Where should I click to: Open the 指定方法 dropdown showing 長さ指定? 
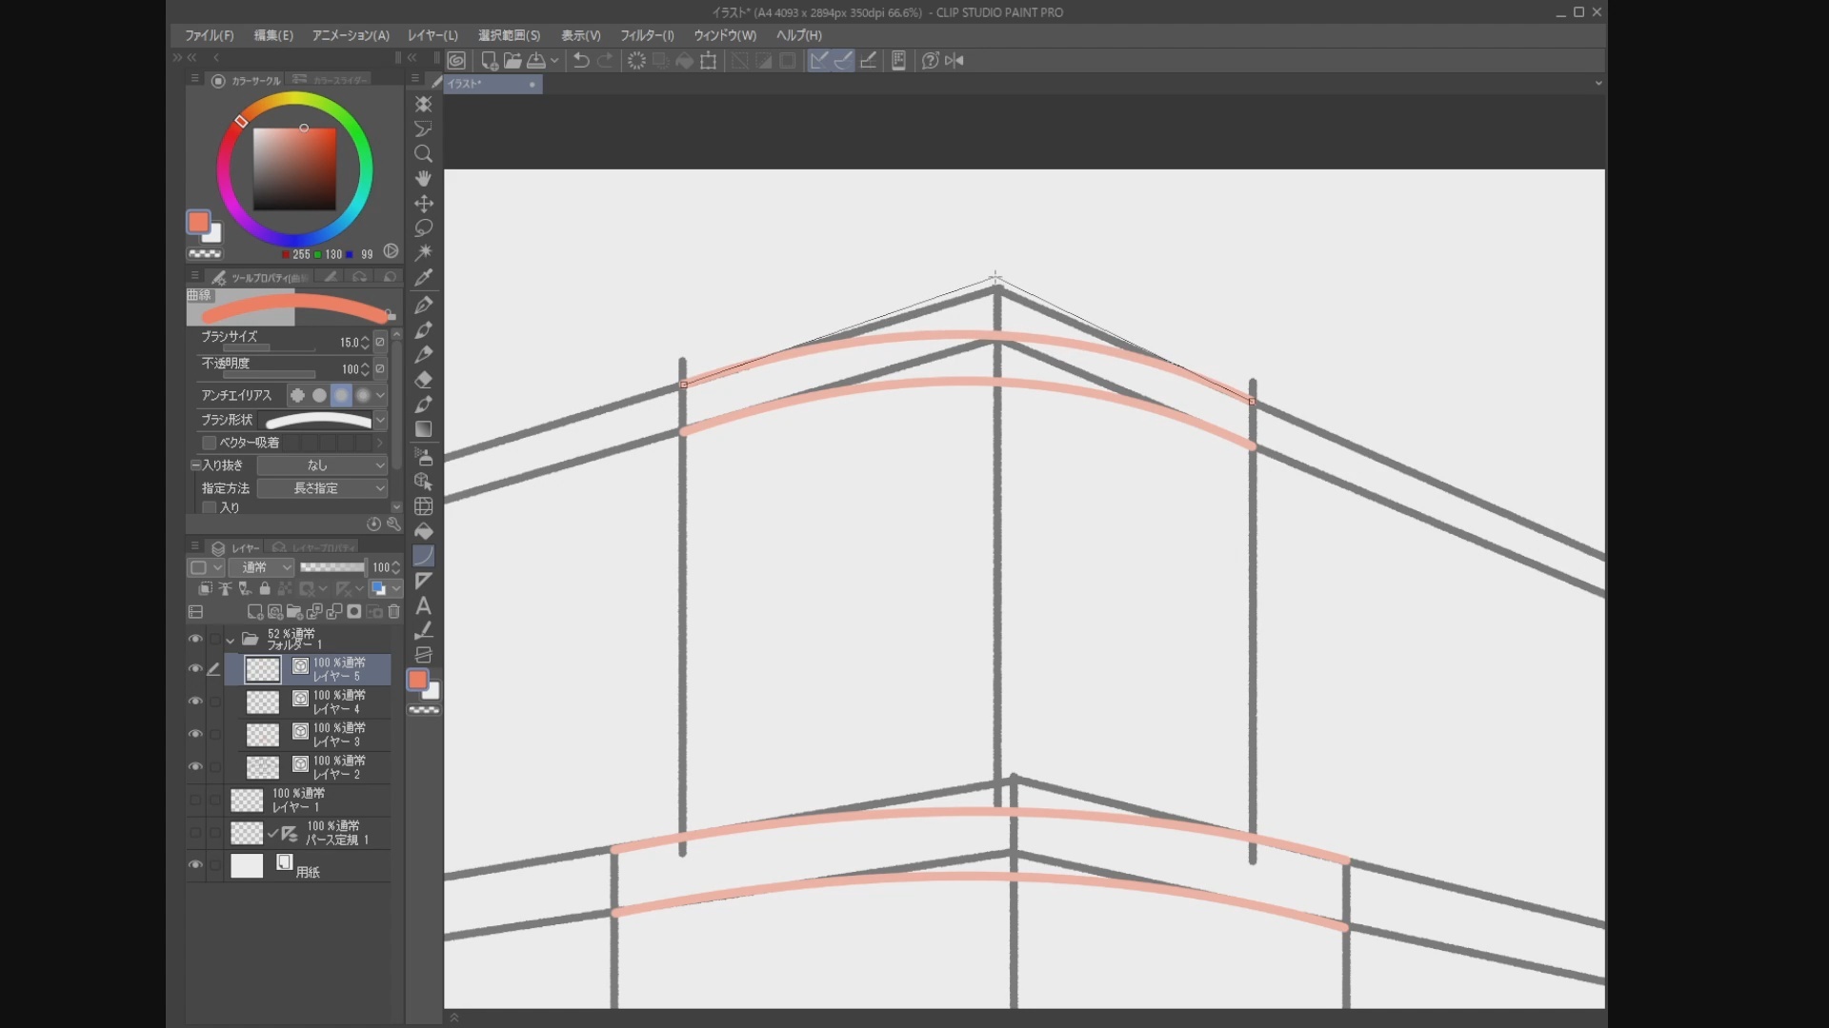click(x=322, y=488)
